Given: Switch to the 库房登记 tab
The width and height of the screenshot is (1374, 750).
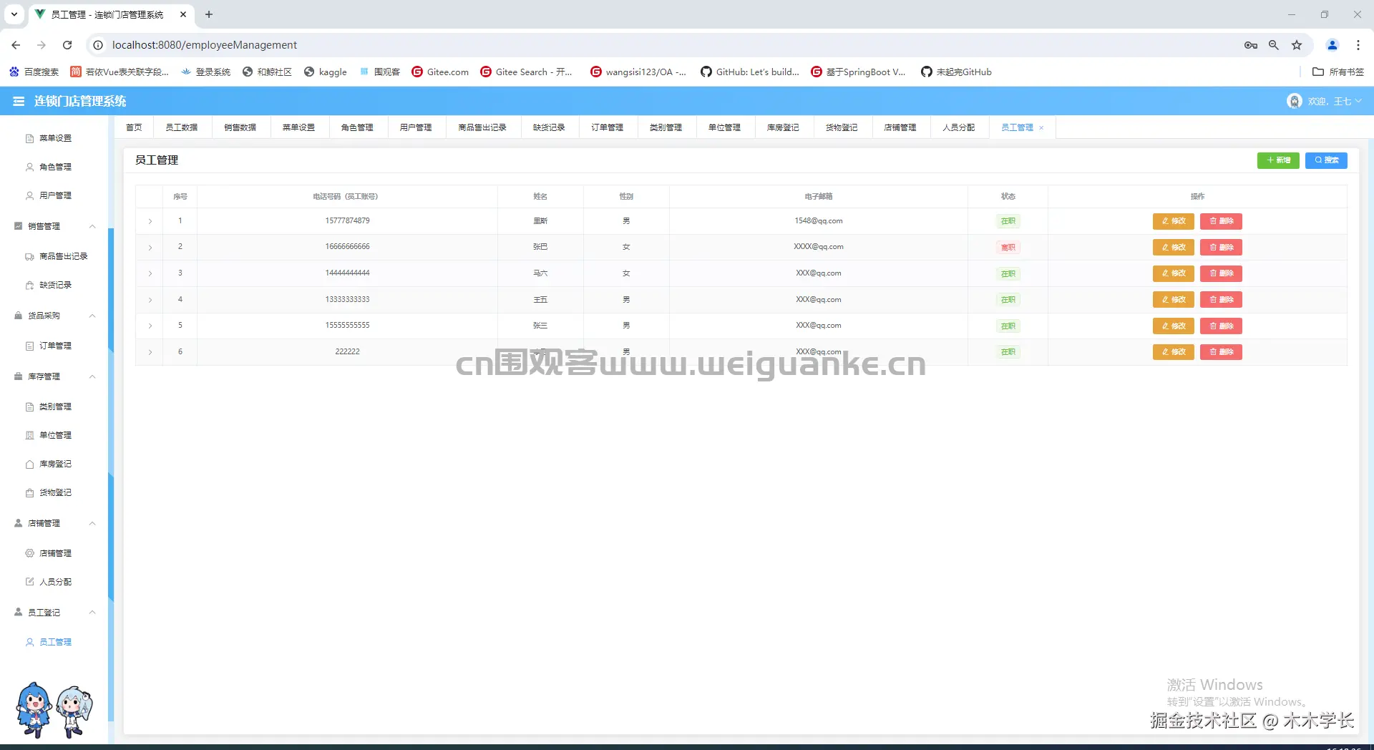Looking at the screenshot, I should [x=783, y=127].
